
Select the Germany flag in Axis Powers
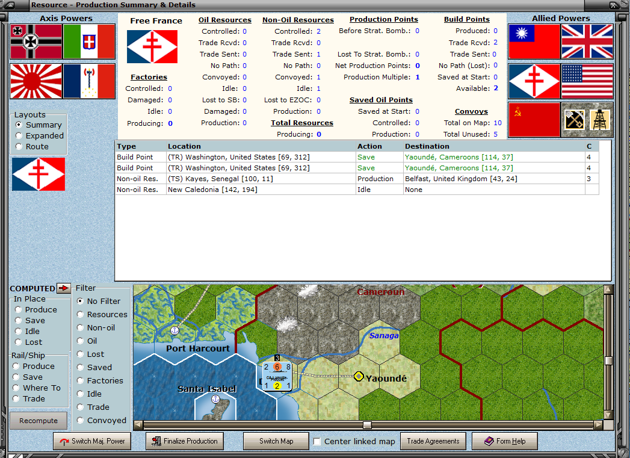click(36, 42)
